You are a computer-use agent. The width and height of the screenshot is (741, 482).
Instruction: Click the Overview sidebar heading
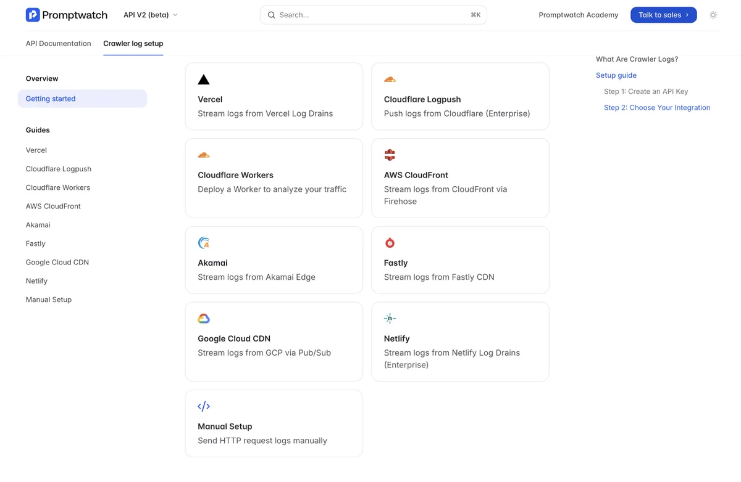(42, 79)
